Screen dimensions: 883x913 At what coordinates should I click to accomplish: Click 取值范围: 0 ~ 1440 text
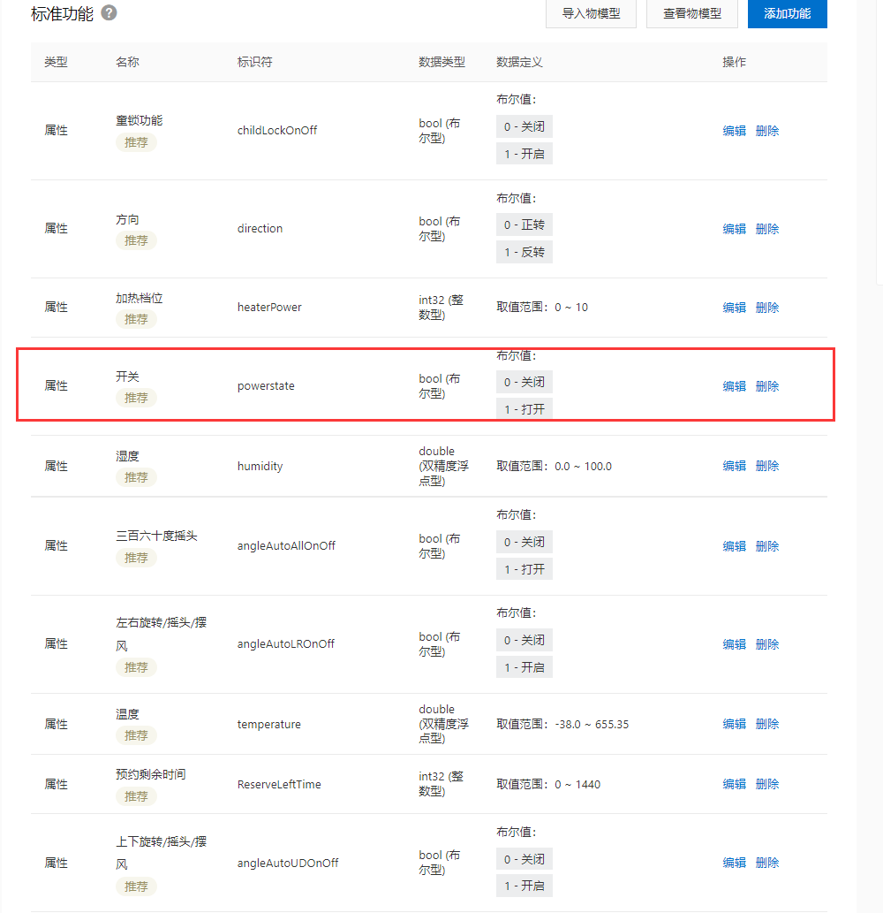tap(548, 784)
